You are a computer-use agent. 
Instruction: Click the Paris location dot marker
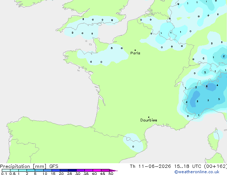[x=135, y=50]
